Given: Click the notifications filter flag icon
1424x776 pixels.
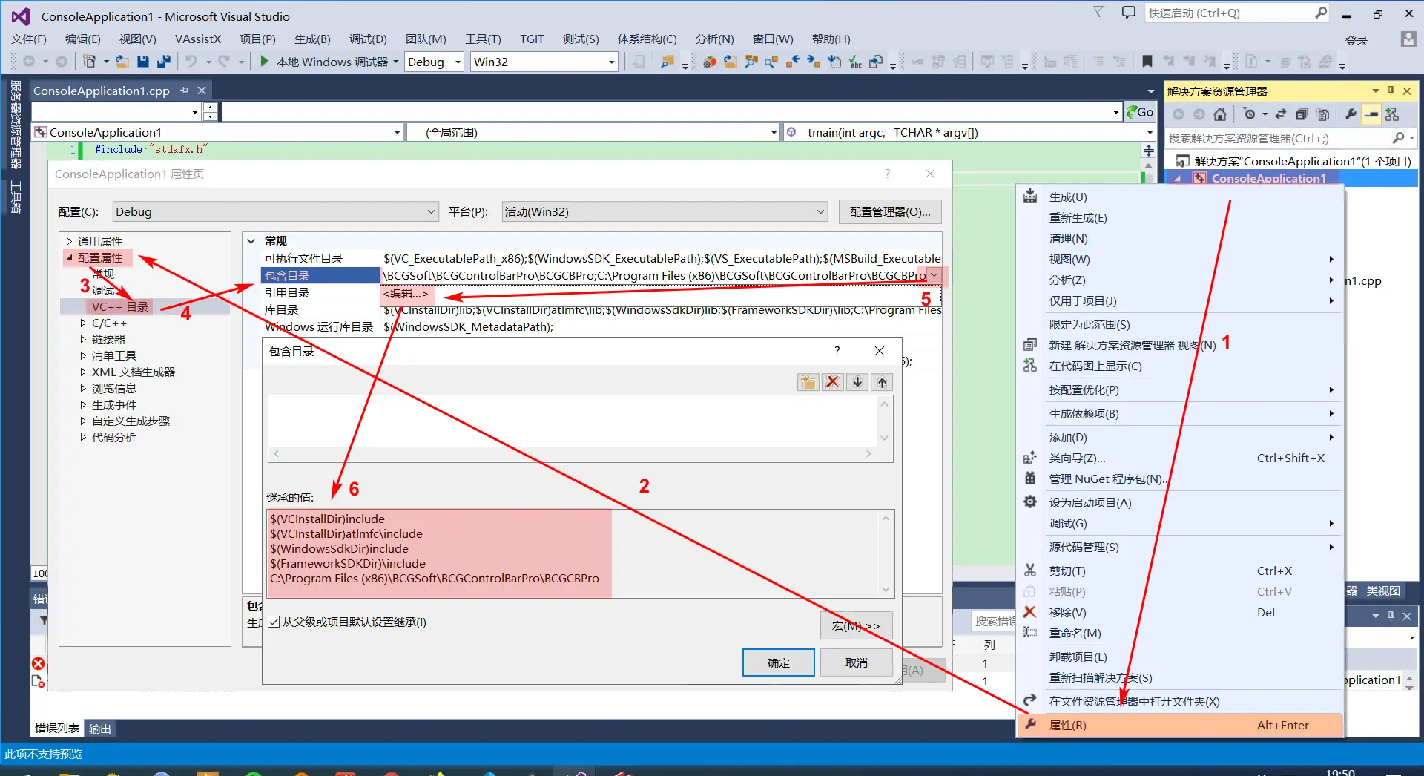Looking at the screenshot, I should pyautogui.click(x=1098, y=12).
